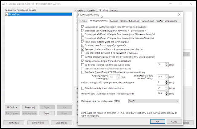
Task: Click the keystroke delay input field
Action: click(161, 82)
